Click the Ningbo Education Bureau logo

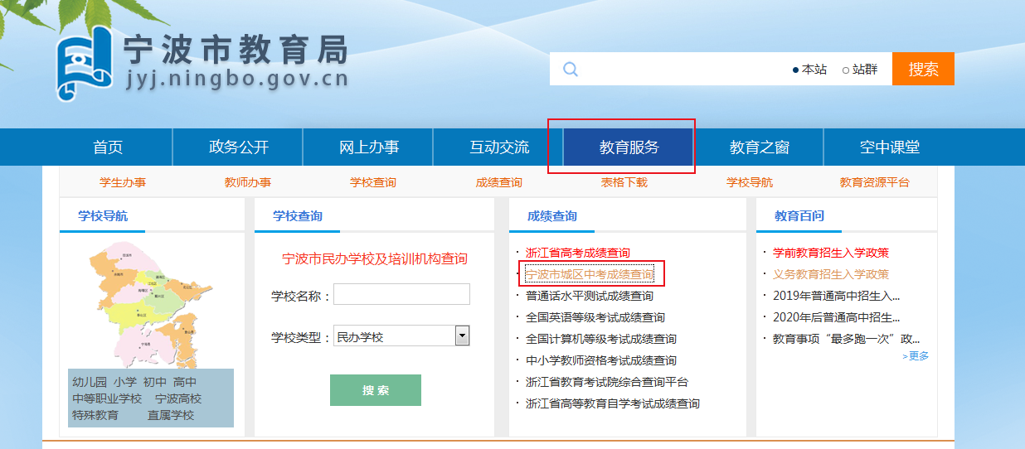tap(85, 62)
